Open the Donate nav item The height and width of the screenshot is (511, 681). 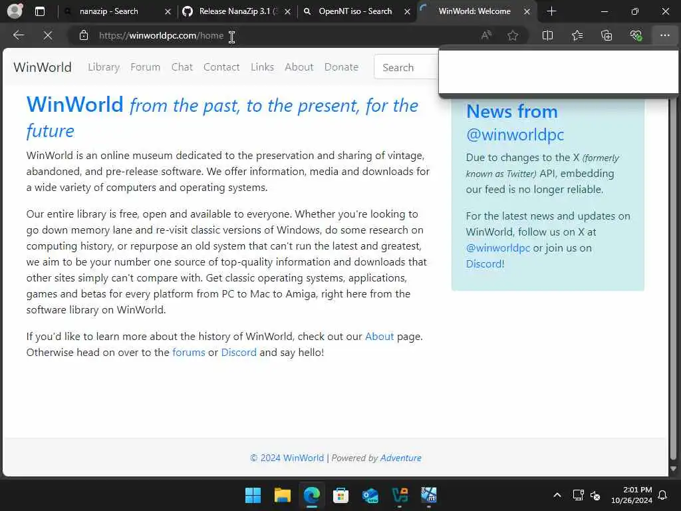click(341, 67)
